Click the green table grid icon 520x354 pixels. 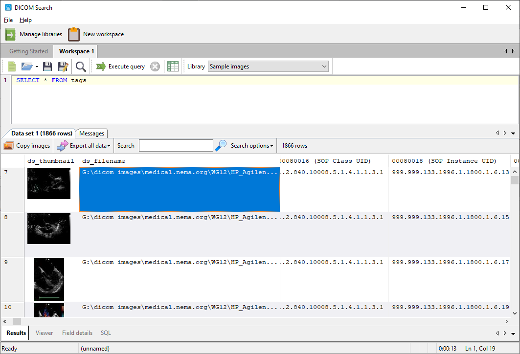(x=173, y=66)
